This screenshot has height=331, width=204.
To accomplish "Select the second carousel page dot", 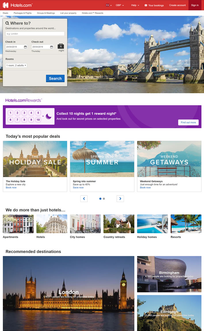I will click(x=104, y=199).
